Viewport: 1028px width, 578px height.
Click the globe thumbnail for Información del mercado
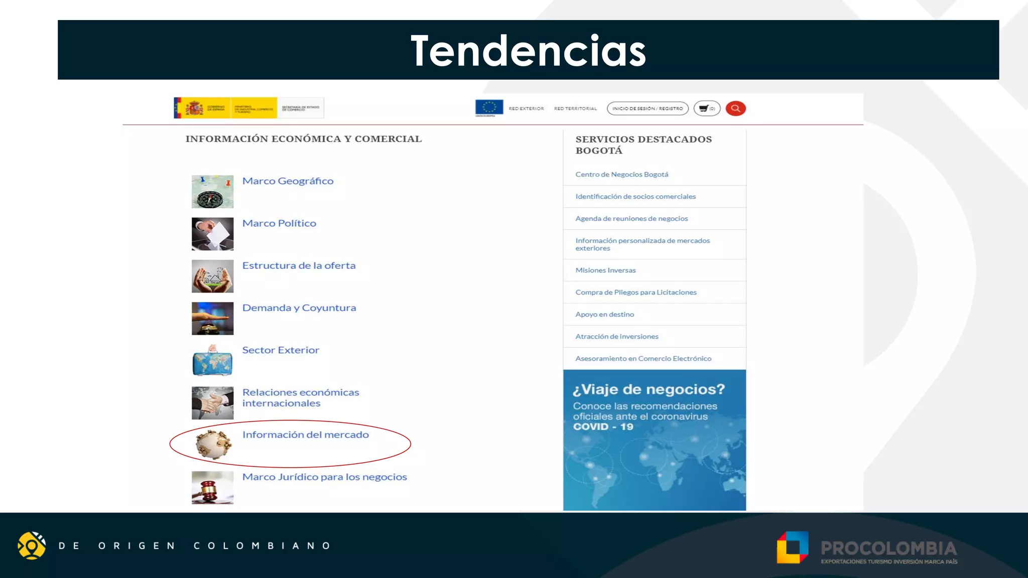(213, 445)
